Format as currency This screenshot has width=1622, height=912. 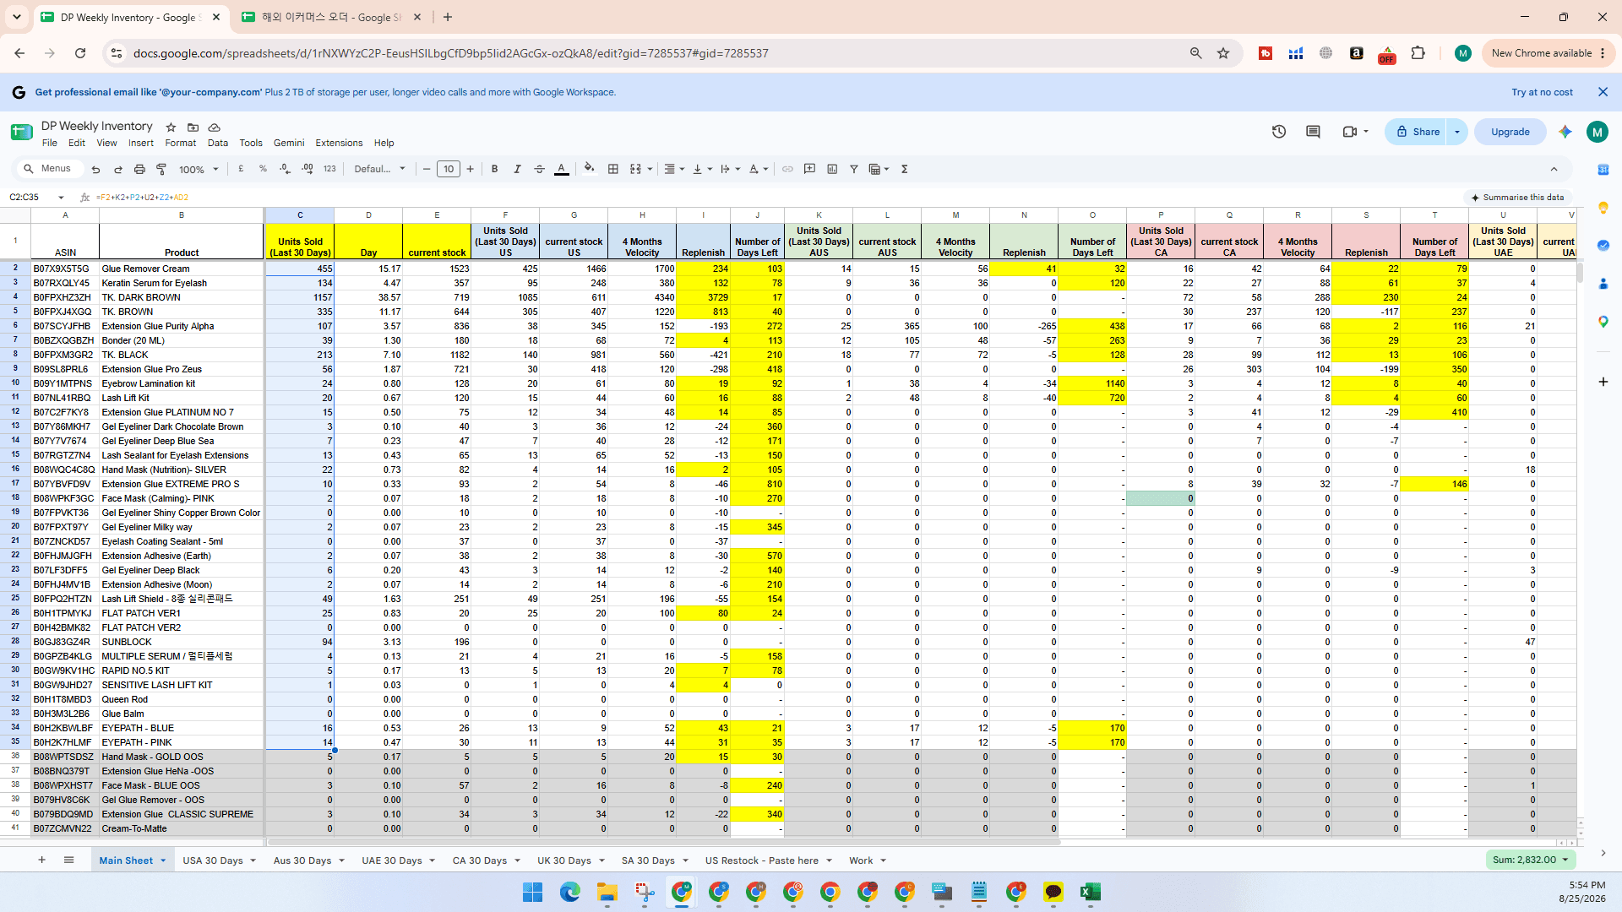[241, 169]
